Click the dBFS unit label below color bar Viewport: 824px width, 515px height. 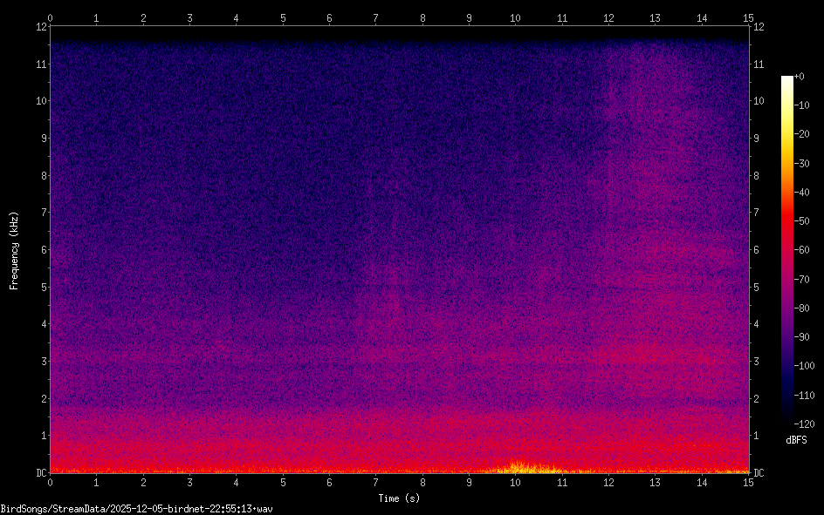pos(796,440)
